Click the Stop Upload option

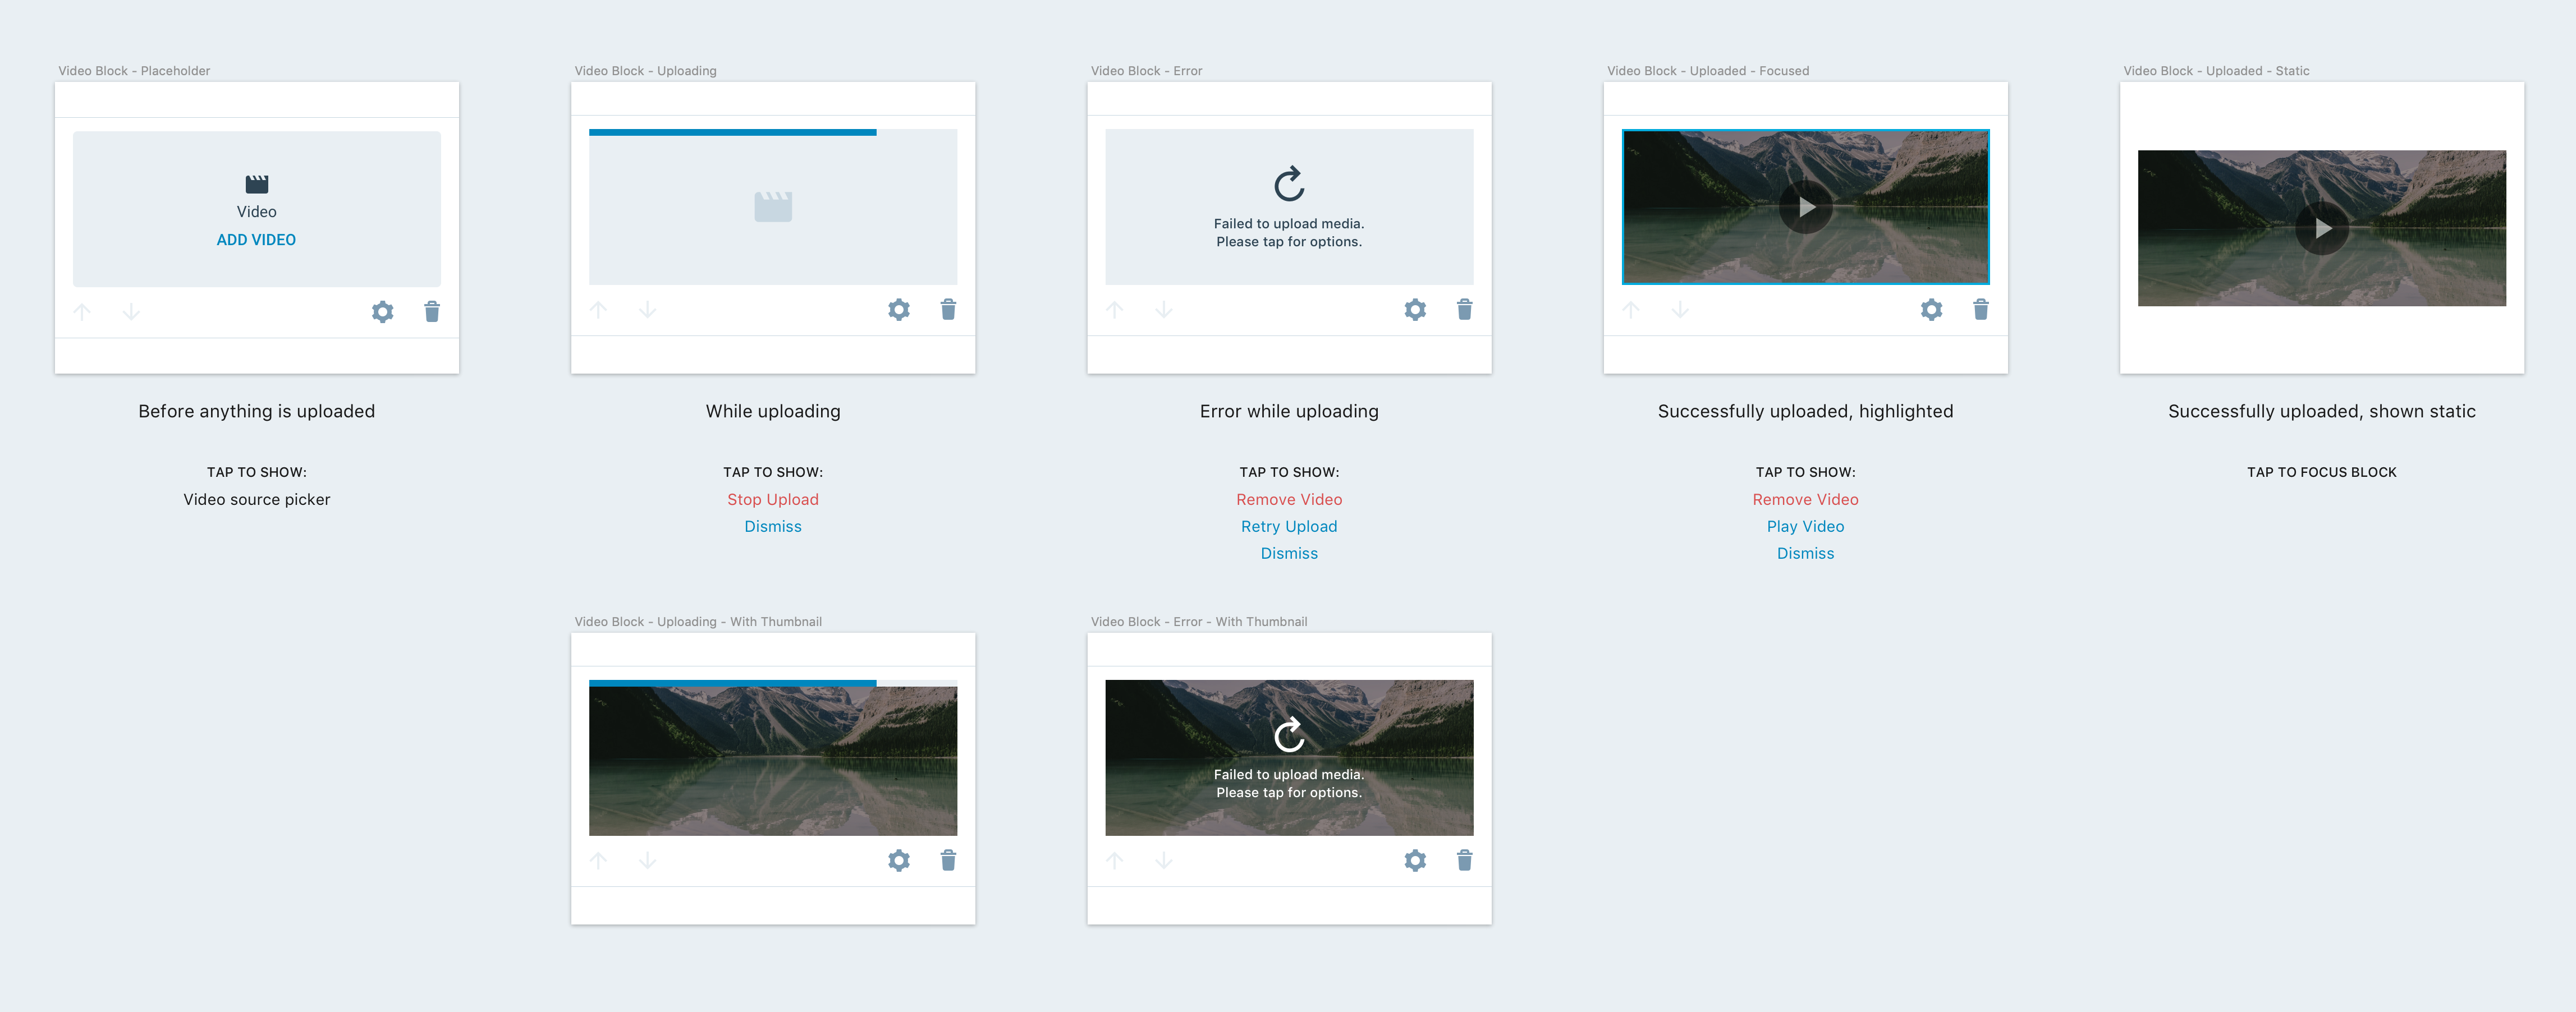tap(772, 499)
